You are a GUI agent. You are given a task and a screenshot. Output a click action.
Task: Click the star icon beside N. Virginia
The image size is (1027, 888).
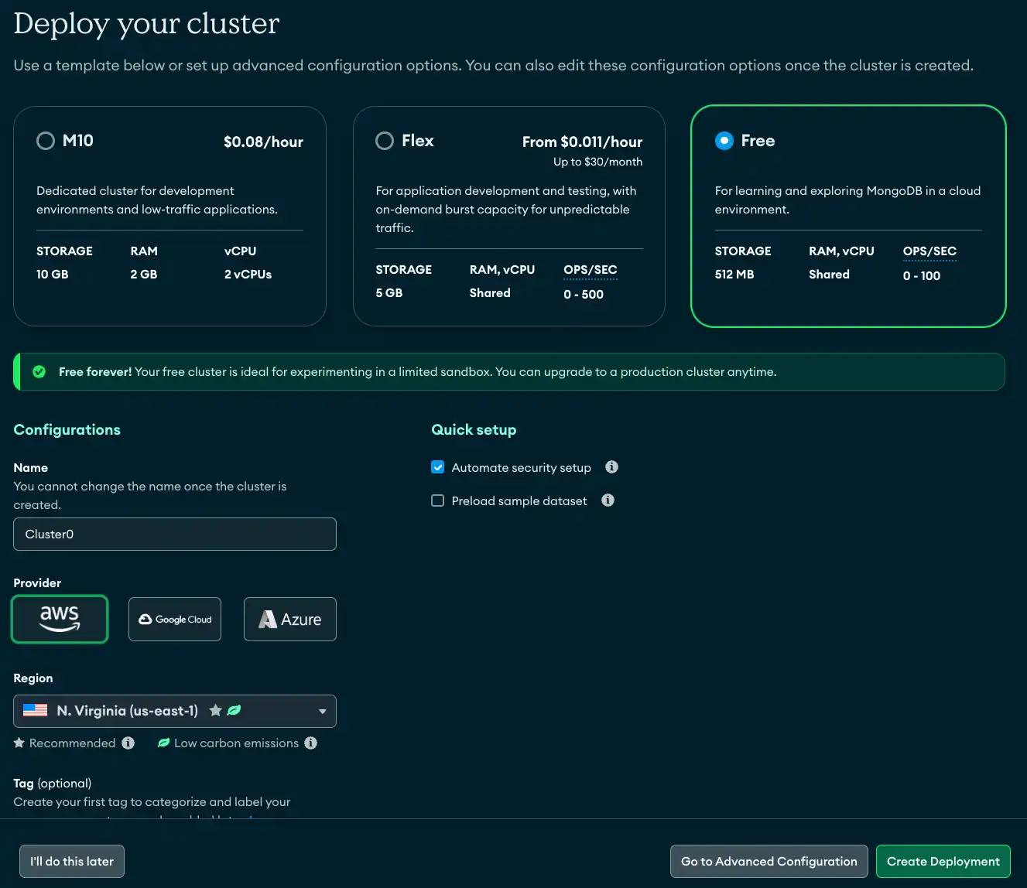[x=214, y=710]
